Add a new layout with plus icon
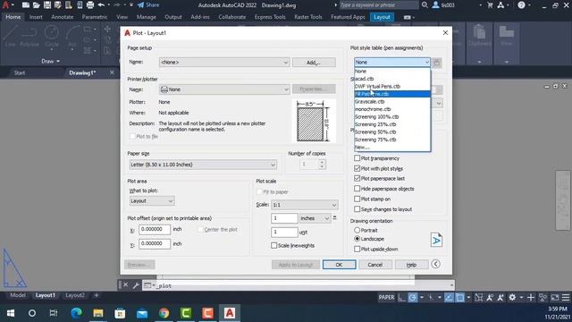The height and width of the screenshot is (322, 572). [x=97, y=295]
